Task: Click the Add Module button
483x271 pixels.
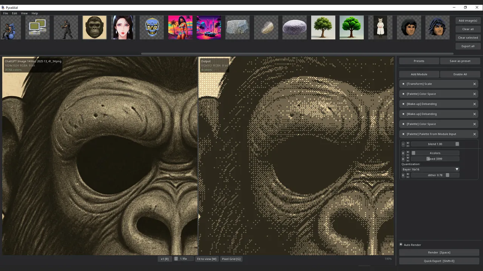Action: point(419,74)
